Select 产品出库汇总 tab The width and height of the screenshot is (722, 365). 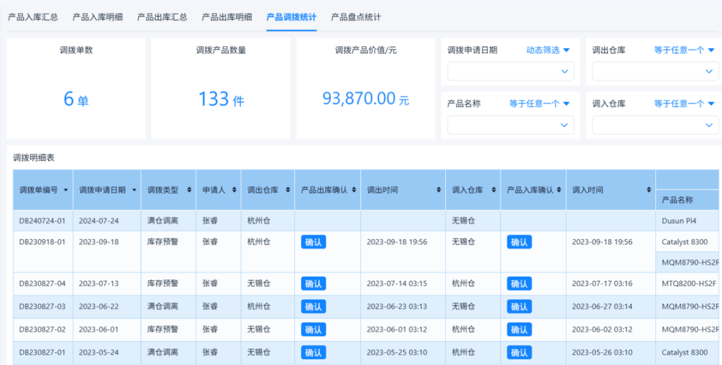[x=162, y=17]
